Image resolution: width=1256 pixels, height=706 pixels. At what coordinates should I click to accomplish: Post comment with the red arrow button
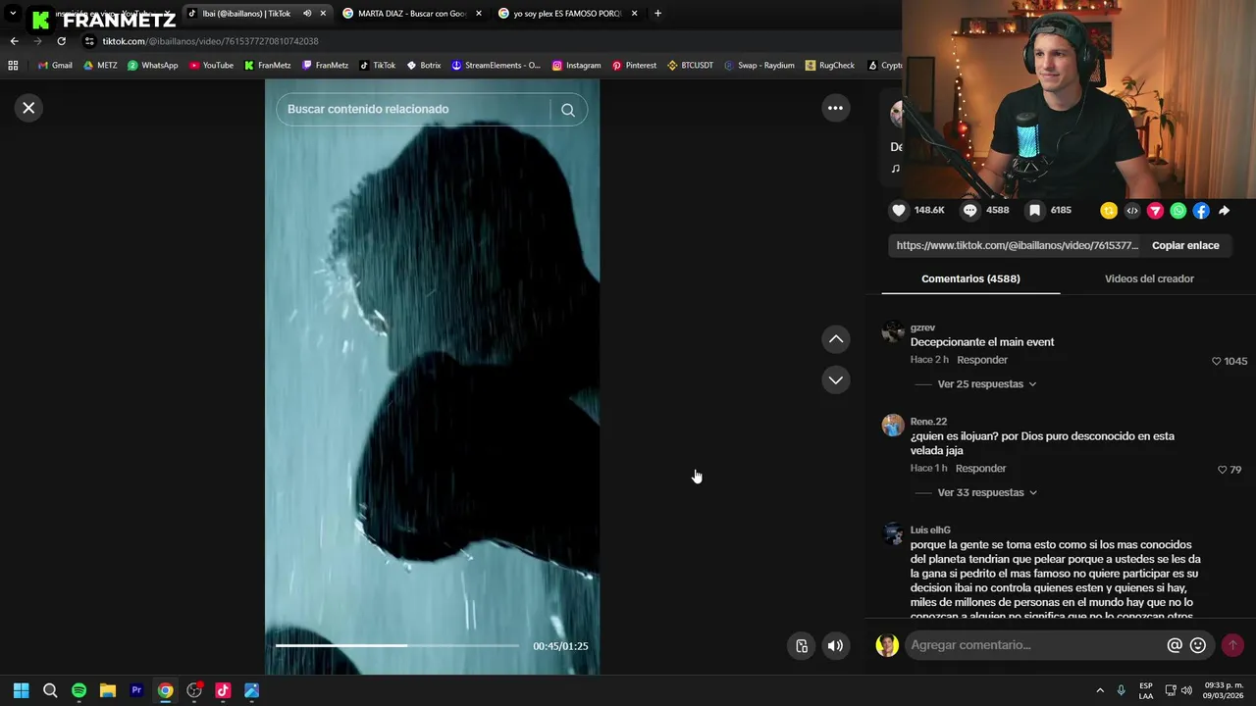click(x=1232, y=645)
